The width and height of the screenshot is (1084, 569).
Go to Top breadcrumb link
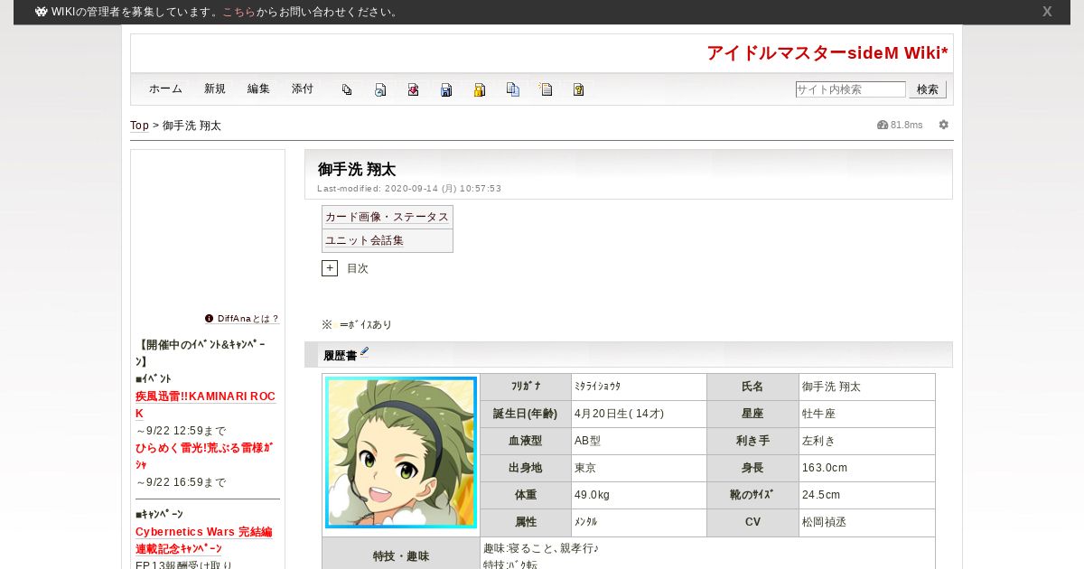(139, 126)
